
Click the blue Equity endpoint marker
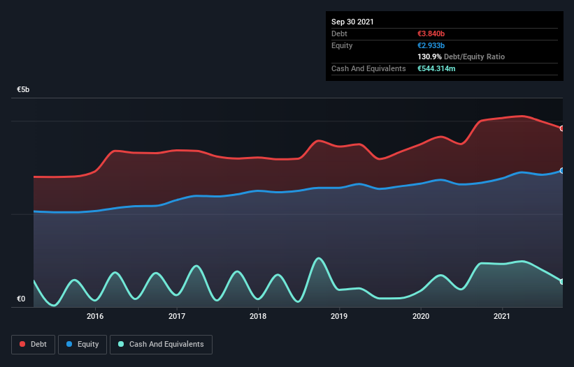tap(562, 170)
